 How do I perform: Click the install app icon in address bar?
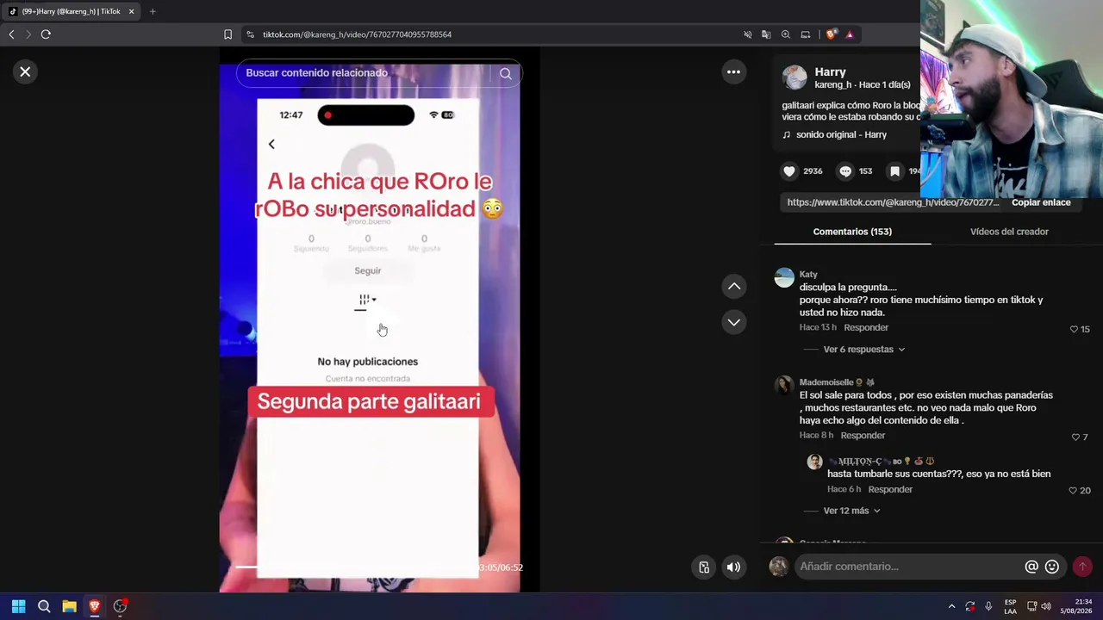pos(806,34)
